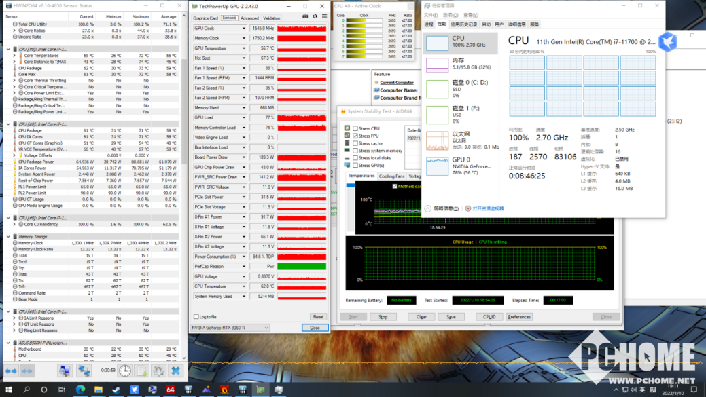Open HWiNFO sensor settings gear icon
Viewport: 706px width, 397px height.
pyautogui.click(x=158, y=371)
